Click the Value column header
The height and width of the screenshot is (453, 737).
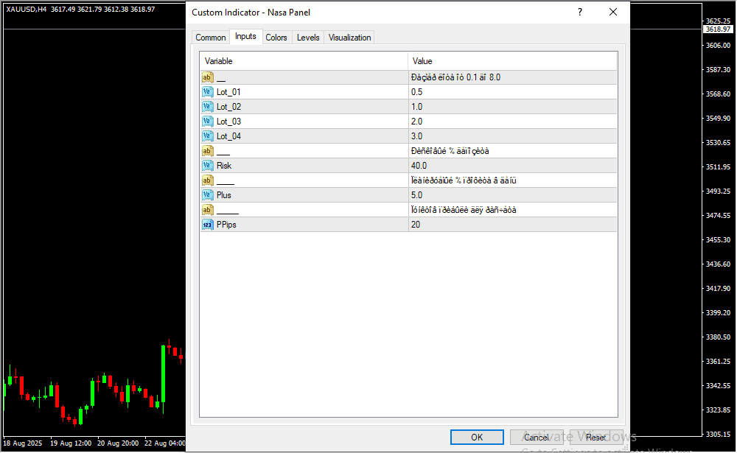[x=512, y=61]
